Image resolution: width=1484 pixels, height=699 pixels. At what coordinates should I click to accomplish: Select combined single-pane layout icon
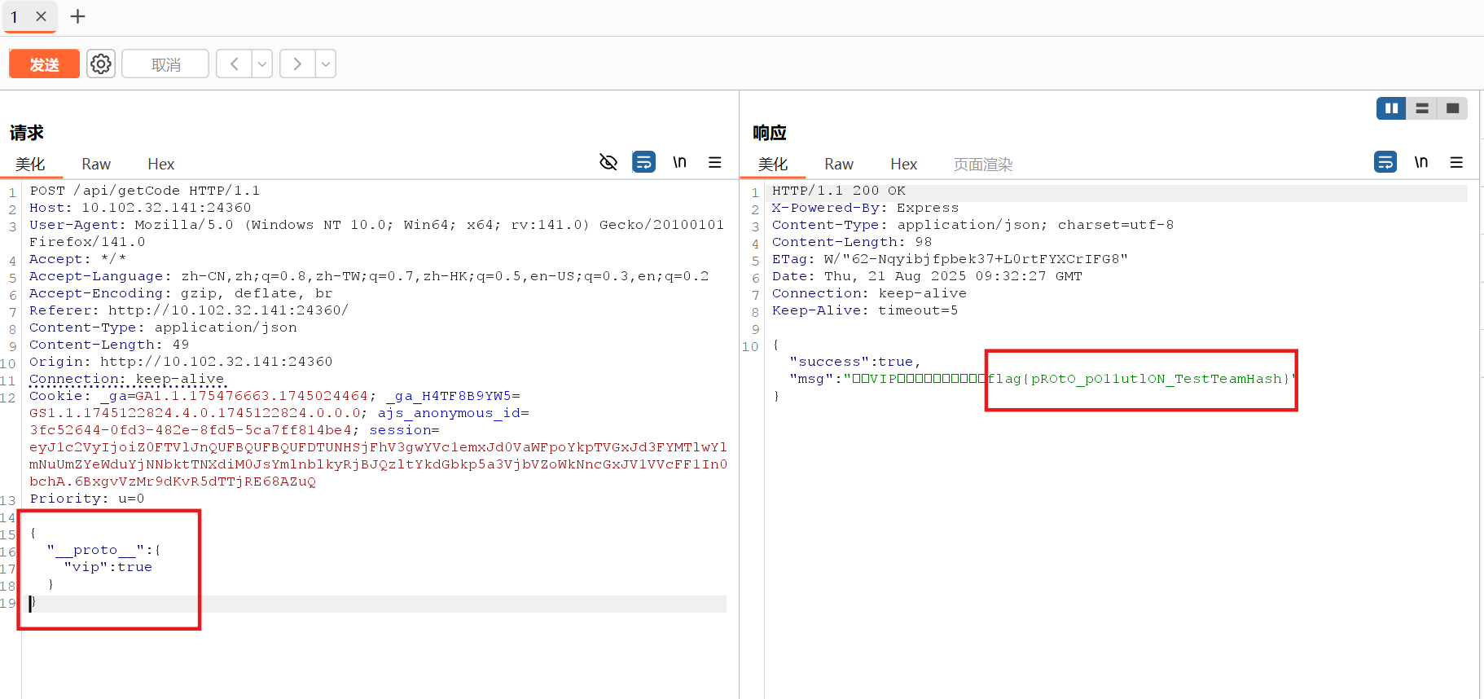coord(1452,108)
